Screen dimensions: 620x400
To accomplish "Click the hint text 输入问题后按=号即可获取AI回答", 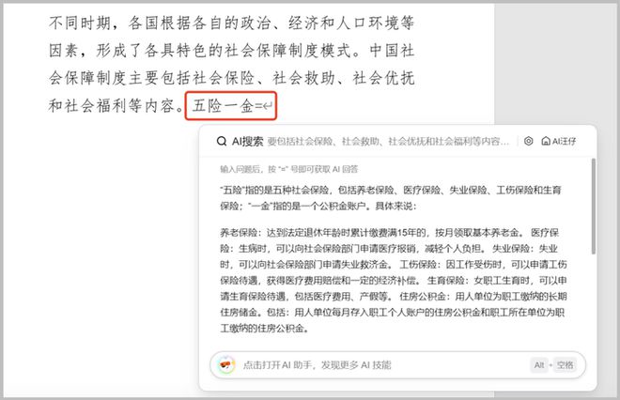I will click(289, 169).
